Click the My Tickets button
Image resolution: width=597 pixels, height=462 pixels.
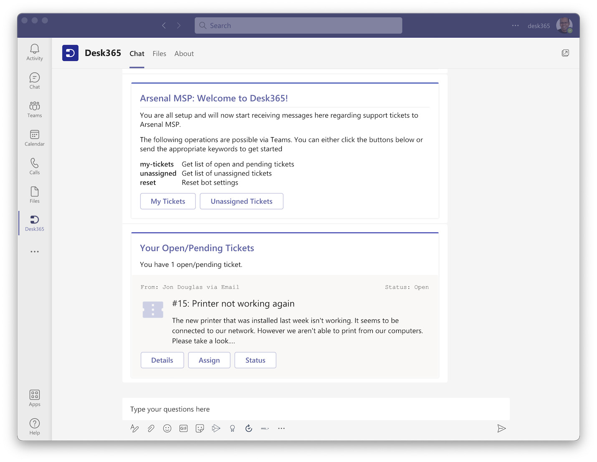[168, 201]
